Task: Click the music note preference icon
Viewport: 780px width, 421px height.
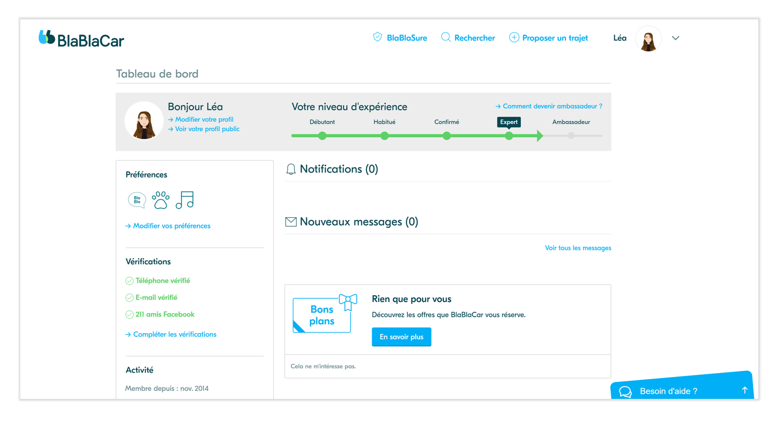Action: (185, 200)
